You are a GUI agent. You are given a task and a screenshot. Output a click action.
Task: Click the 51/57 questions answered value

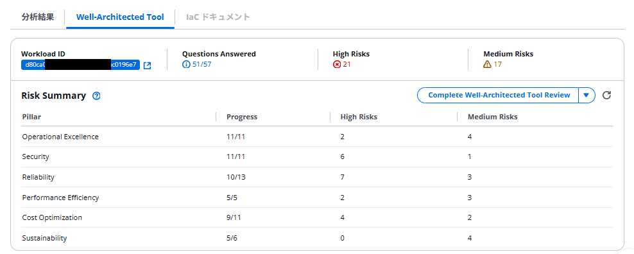[201, 64]
